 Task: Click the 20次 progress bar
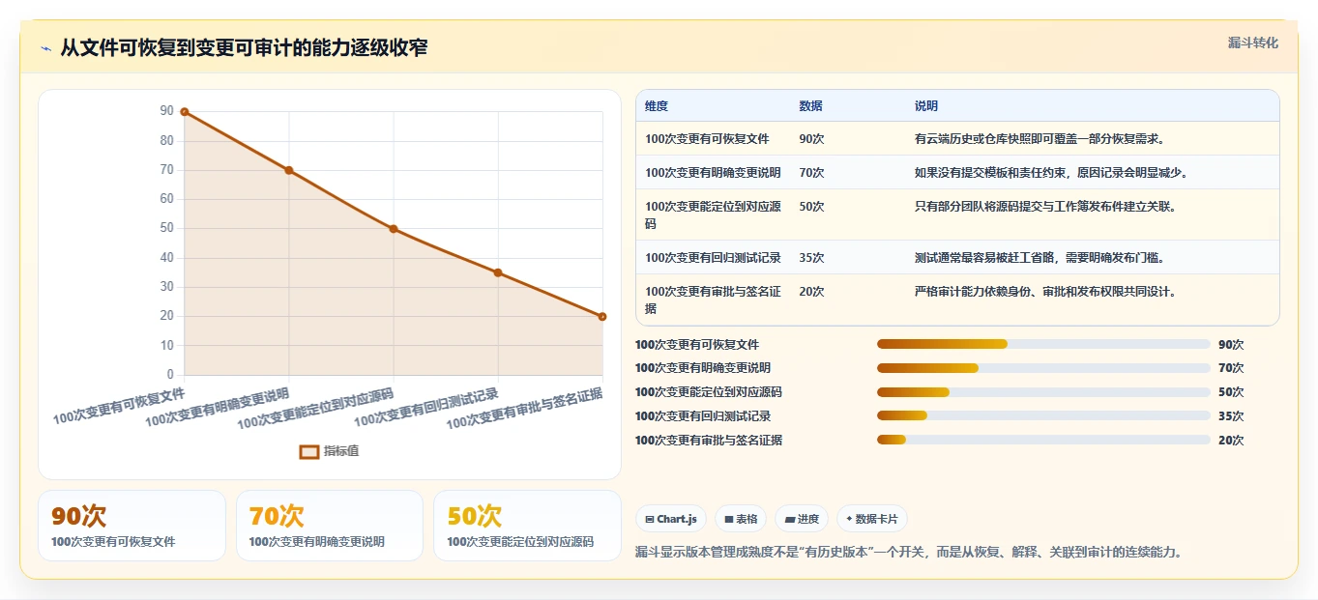(1043, 441)
